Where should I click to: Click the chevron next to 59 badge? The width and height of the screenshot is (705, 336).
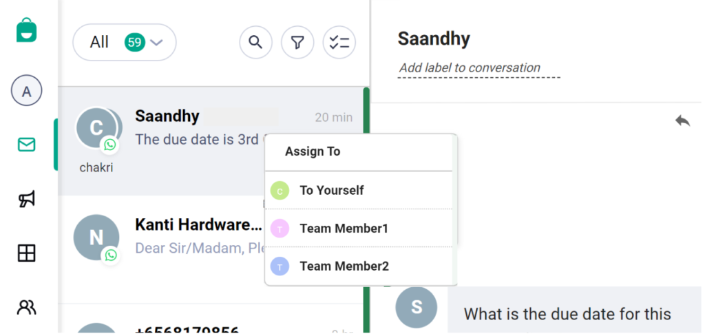[x=156, y=43]
